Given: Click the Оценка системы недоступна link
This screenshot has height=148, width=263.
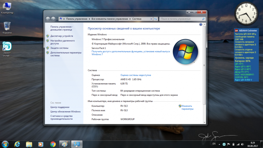Looking at the screenshot, I should click(135, 75).
